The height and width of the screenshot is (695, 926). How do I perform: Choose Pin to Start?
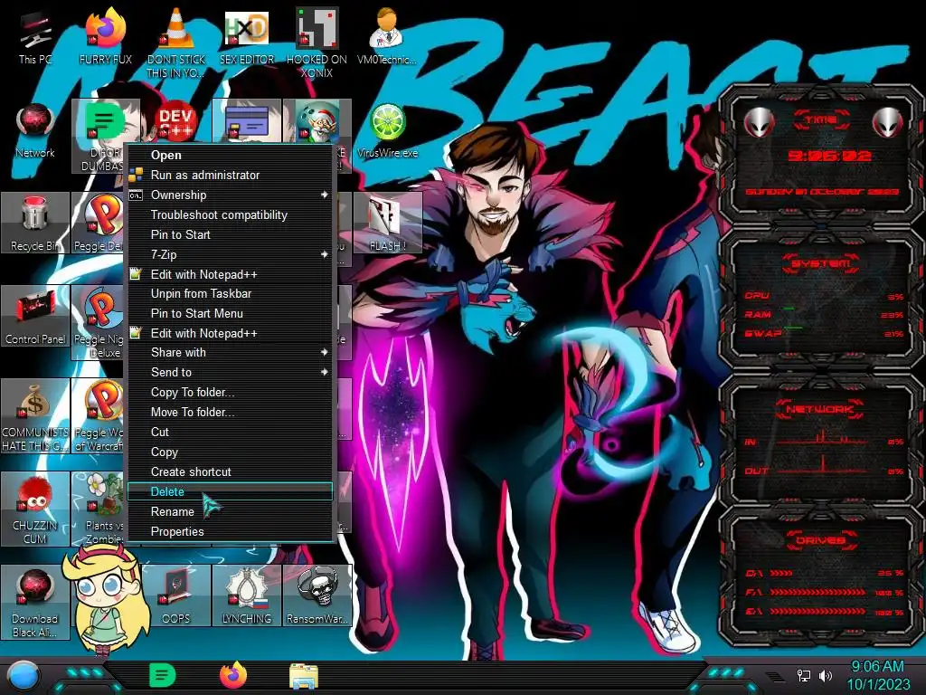click(x=231, y=234)
